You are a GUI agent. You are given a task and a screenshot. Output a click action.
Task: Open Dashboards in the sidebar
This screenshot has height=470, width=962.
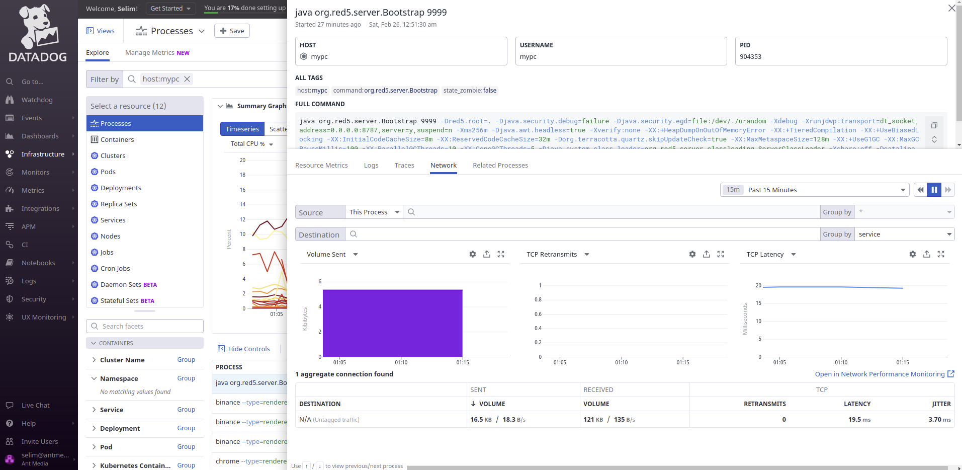(39, 136)
